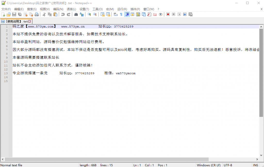Click the horizontal scrollbar right arrow
Image resolution: width=264 pixels, height=167 pixels.
pos(257,159)
